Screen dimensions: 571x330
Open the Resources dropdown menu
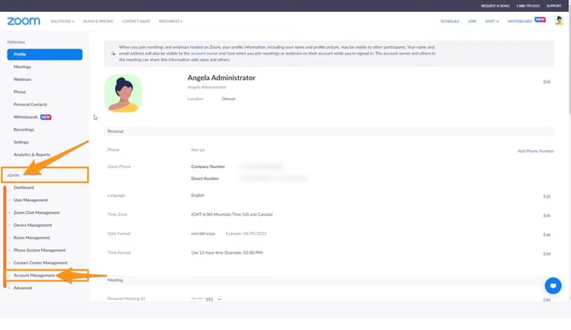coord(170,21)
